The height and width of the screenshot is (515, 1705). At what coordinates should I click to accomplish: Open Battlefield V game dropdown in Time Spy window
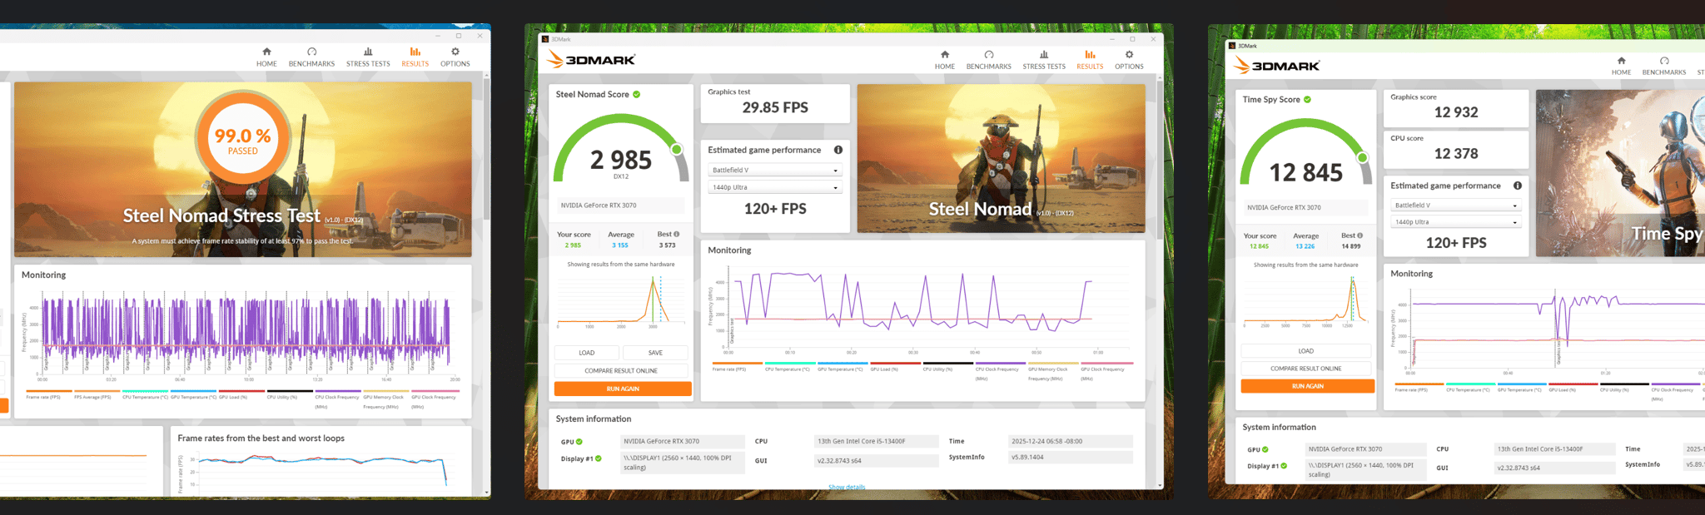coord(1456,205)
